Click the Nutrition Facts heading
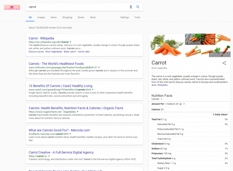233x171 pixels. click(x=162, y=96)
